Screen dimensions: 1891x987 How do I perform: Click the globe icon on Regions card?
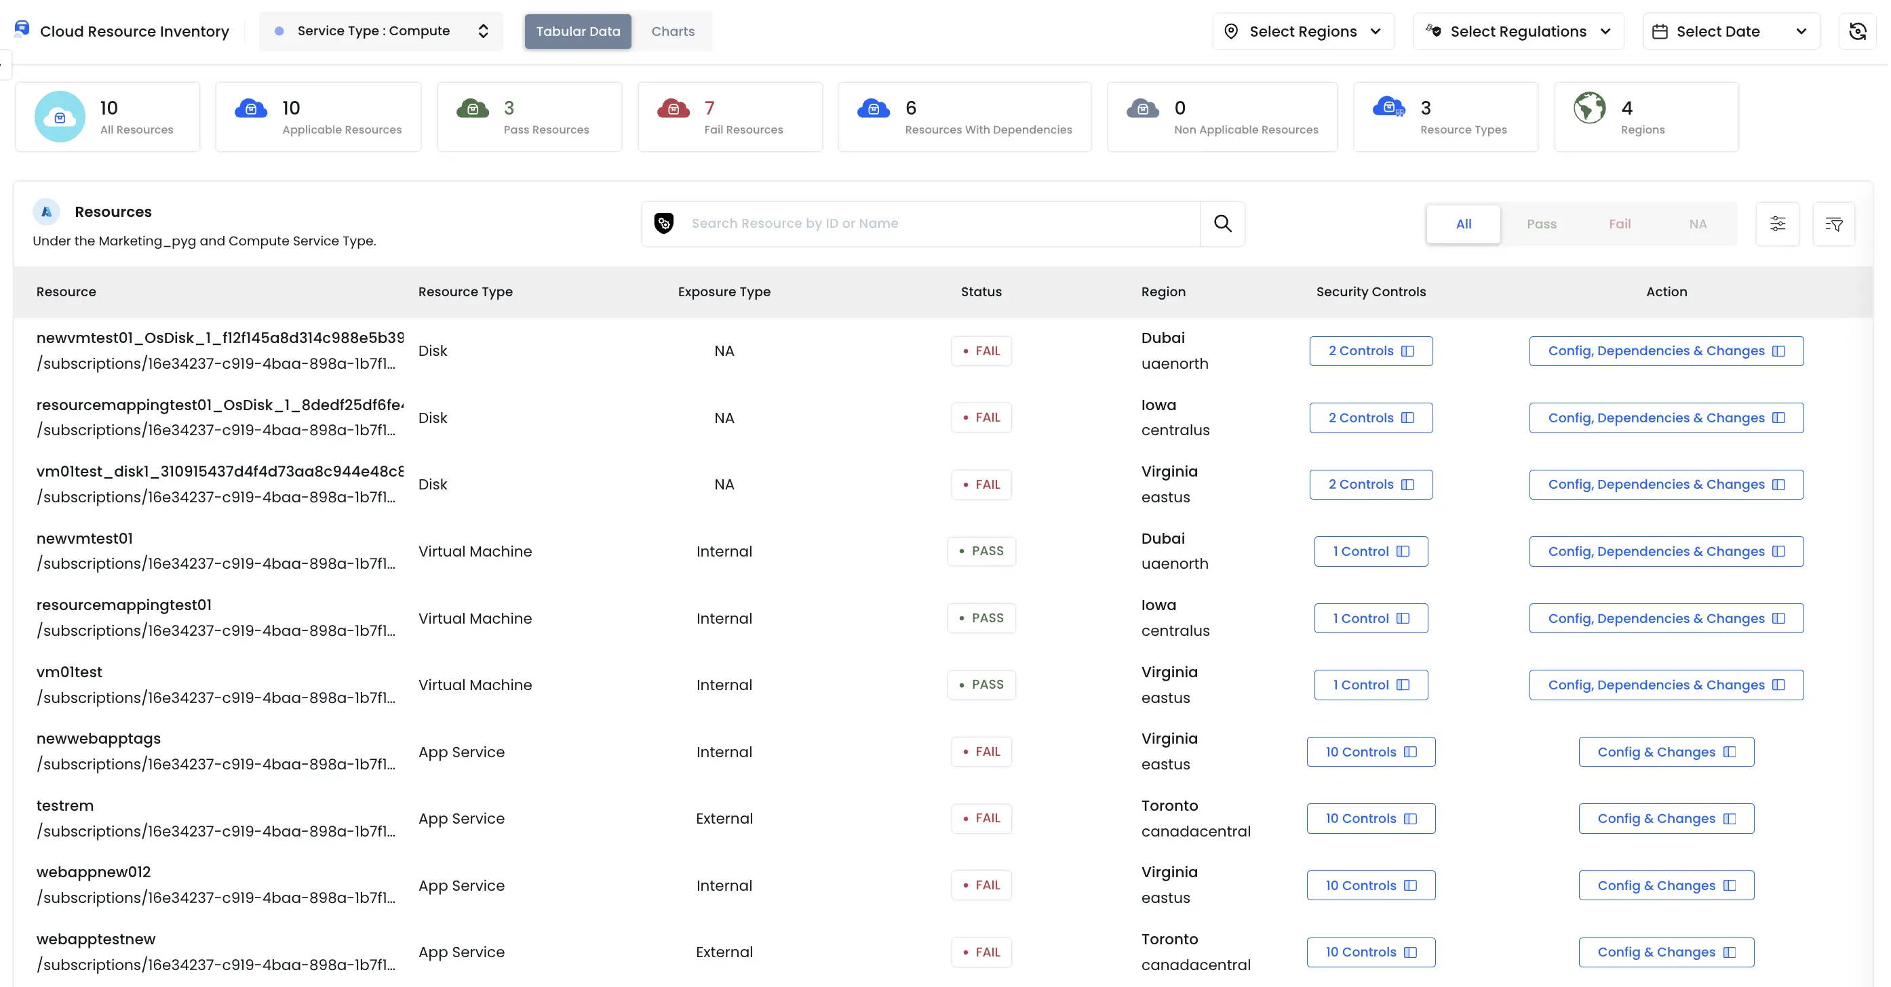pos(1589,108)
